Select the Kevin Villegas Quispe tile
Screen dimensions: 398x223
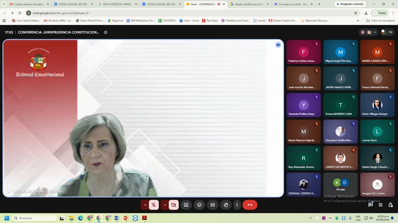pos(377,105)
